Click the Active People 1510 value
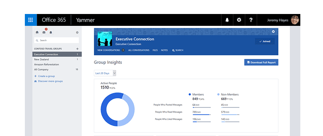 pos(105,88)
